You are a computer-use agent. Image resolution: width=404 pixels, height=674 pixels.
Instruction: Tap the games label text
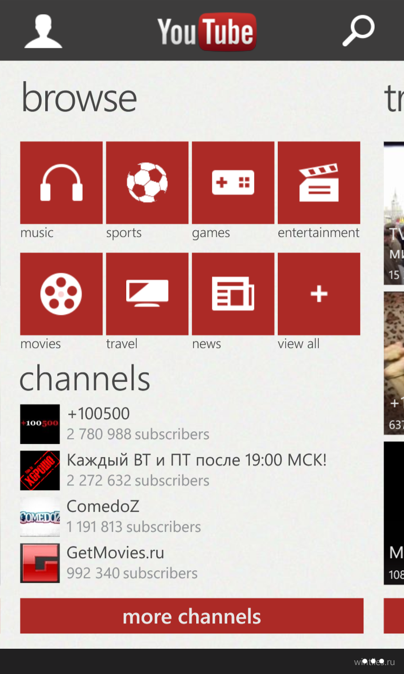coord(211,233)
